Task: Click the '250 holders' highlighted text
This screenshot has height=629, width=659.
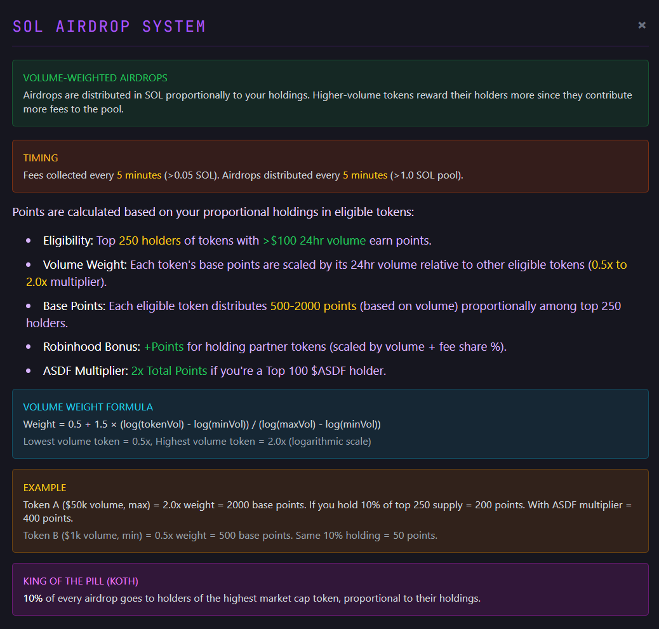Action: coord(150,240)
